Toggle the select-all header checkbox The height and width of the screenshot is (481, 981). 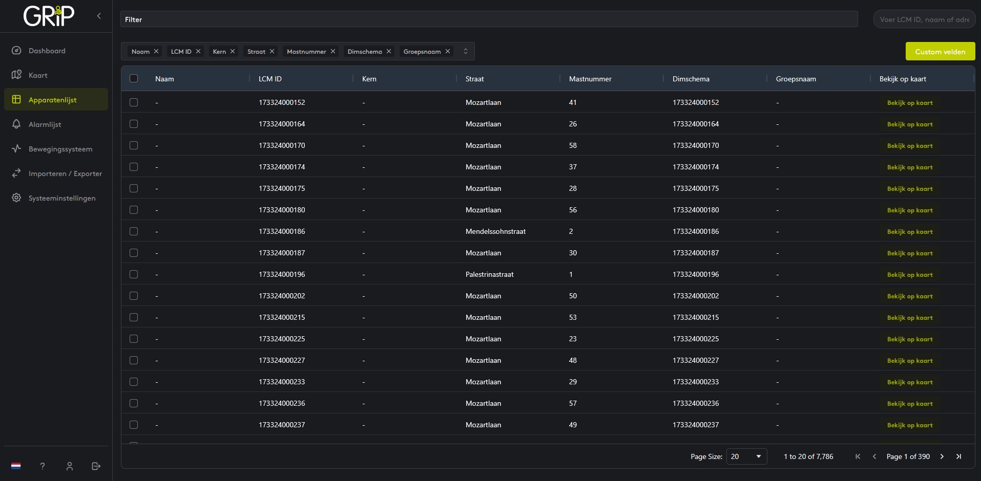[134, 78]
